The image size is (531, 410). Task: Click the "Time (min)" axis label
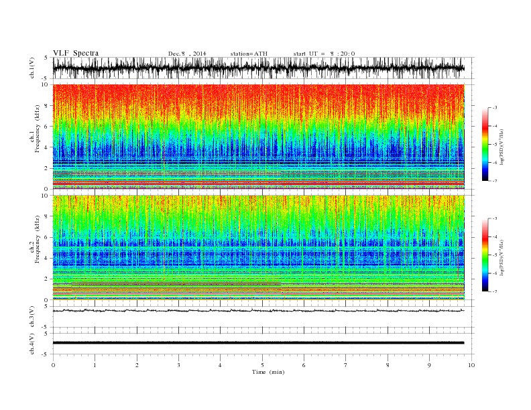click(268, 372)
